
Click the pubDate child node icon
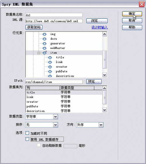coord(50,71)
